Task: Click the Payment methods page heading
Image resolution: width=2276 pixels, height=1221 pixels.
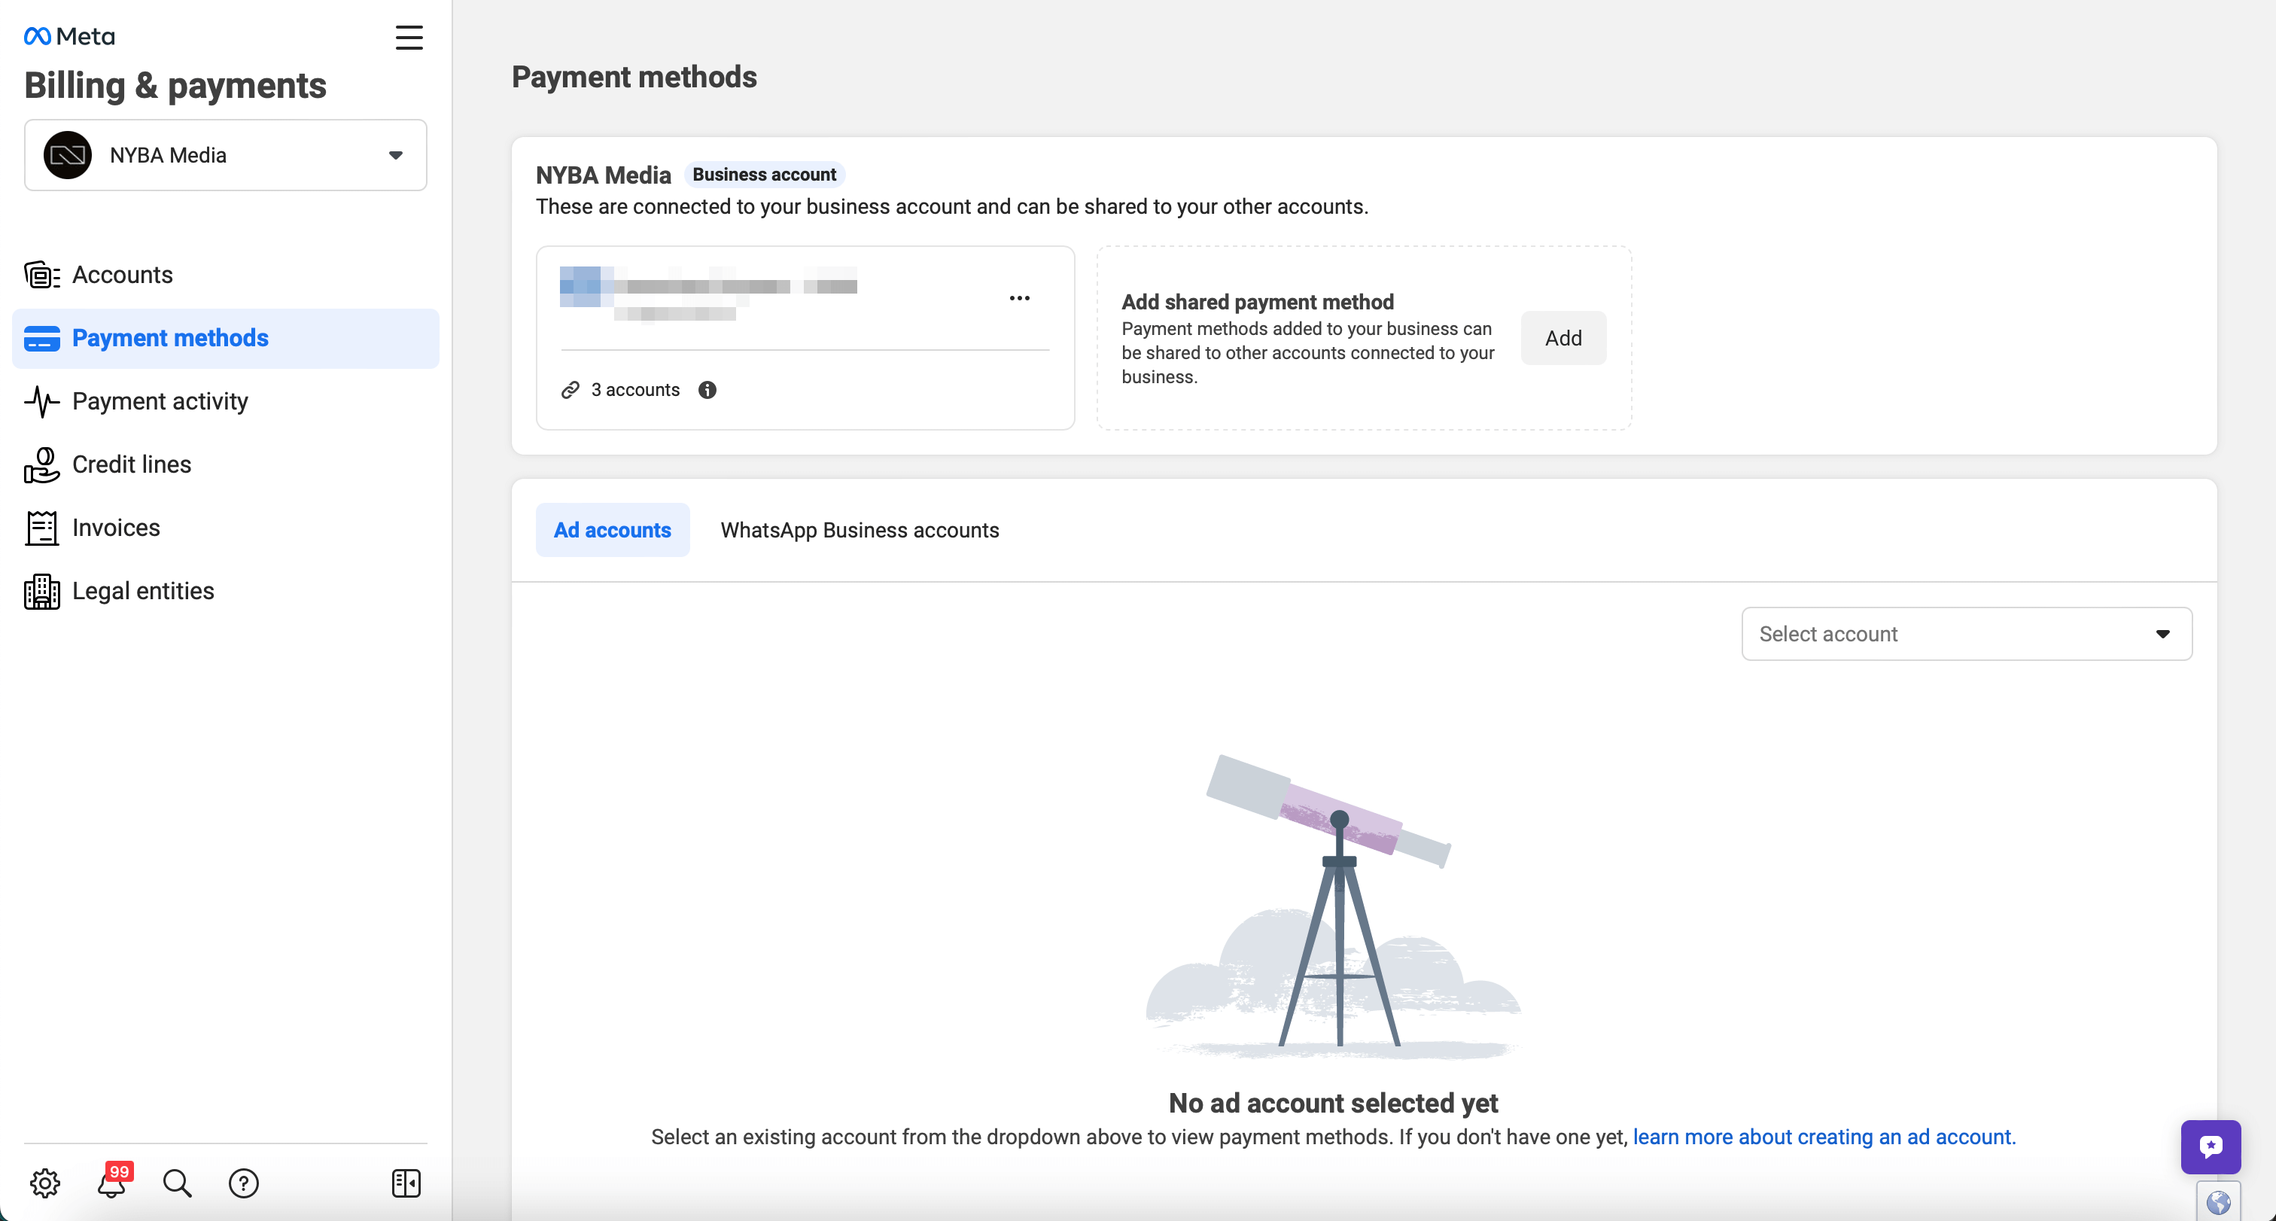Action: (634, 77)
